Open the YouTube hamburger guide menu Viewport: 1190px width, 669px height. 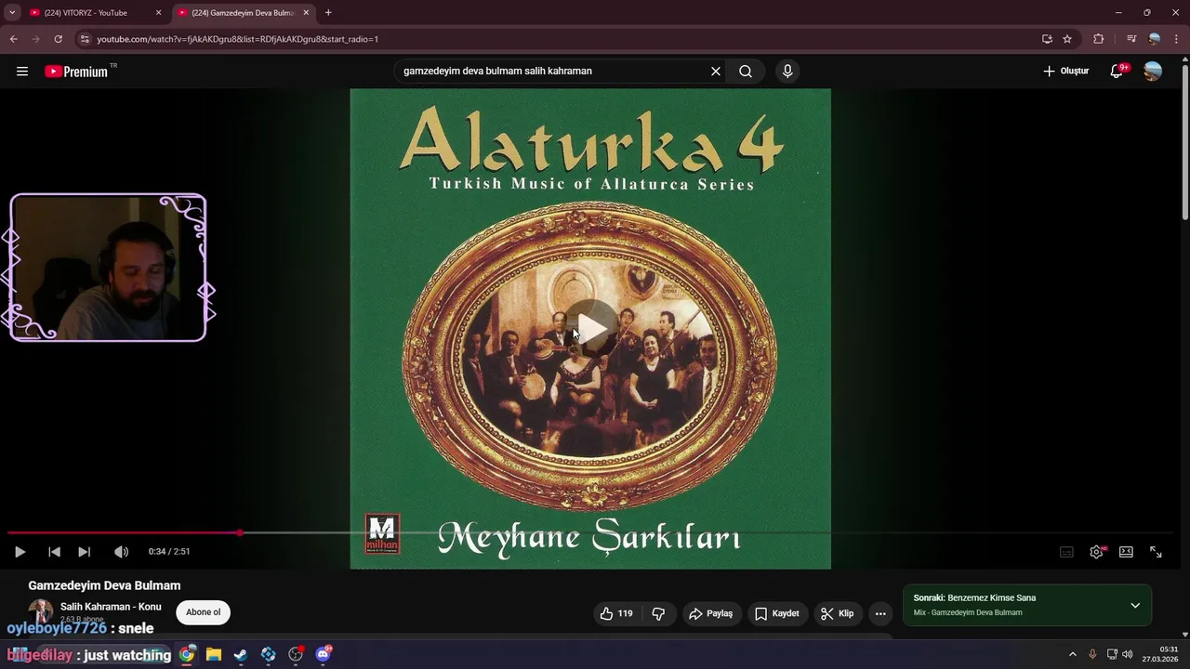[x=22, y=72]
